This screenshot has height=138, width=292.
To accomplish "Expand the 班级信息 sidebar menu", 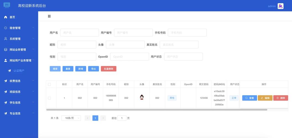I will point(19,92).
